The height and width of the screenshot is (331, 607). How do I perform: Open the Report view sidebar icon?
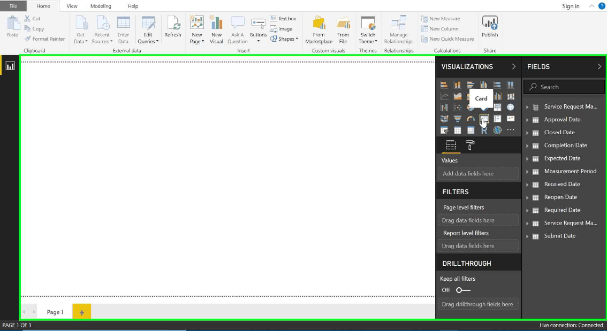click(10, 66)
